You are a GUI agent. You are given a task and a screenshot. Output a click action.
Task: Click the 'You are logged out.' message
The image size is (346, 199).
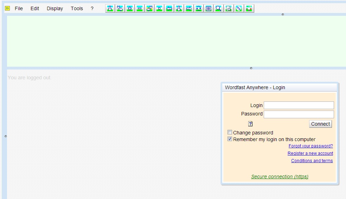[29, 78]
